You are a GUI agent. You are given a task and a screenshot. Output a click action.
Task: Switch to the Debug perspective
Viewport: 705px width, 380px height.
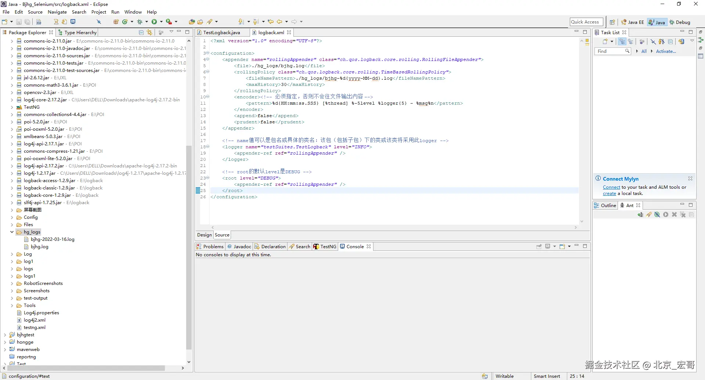680,22
